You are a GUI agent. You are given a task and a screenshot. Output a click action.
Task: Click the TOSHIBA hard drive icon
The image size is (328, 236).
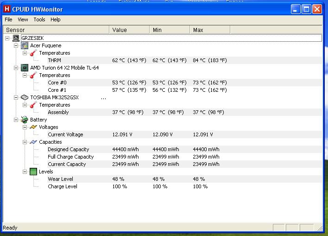[x=25, y=97]
